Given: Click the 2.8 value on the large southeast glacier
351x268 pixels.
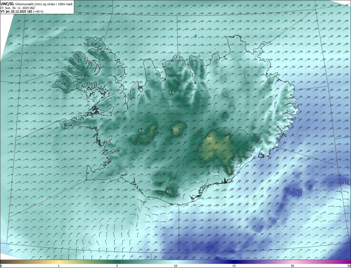Looking at the screenshot, I should (210, 139).
